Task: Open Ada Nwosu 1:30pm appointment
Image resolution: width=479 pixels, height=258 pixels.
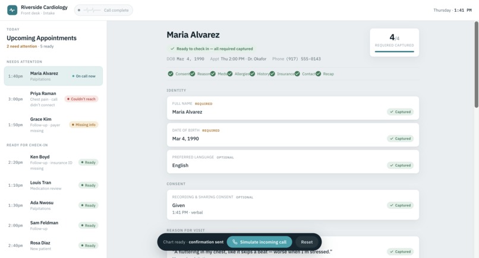Action: (53, 205)
